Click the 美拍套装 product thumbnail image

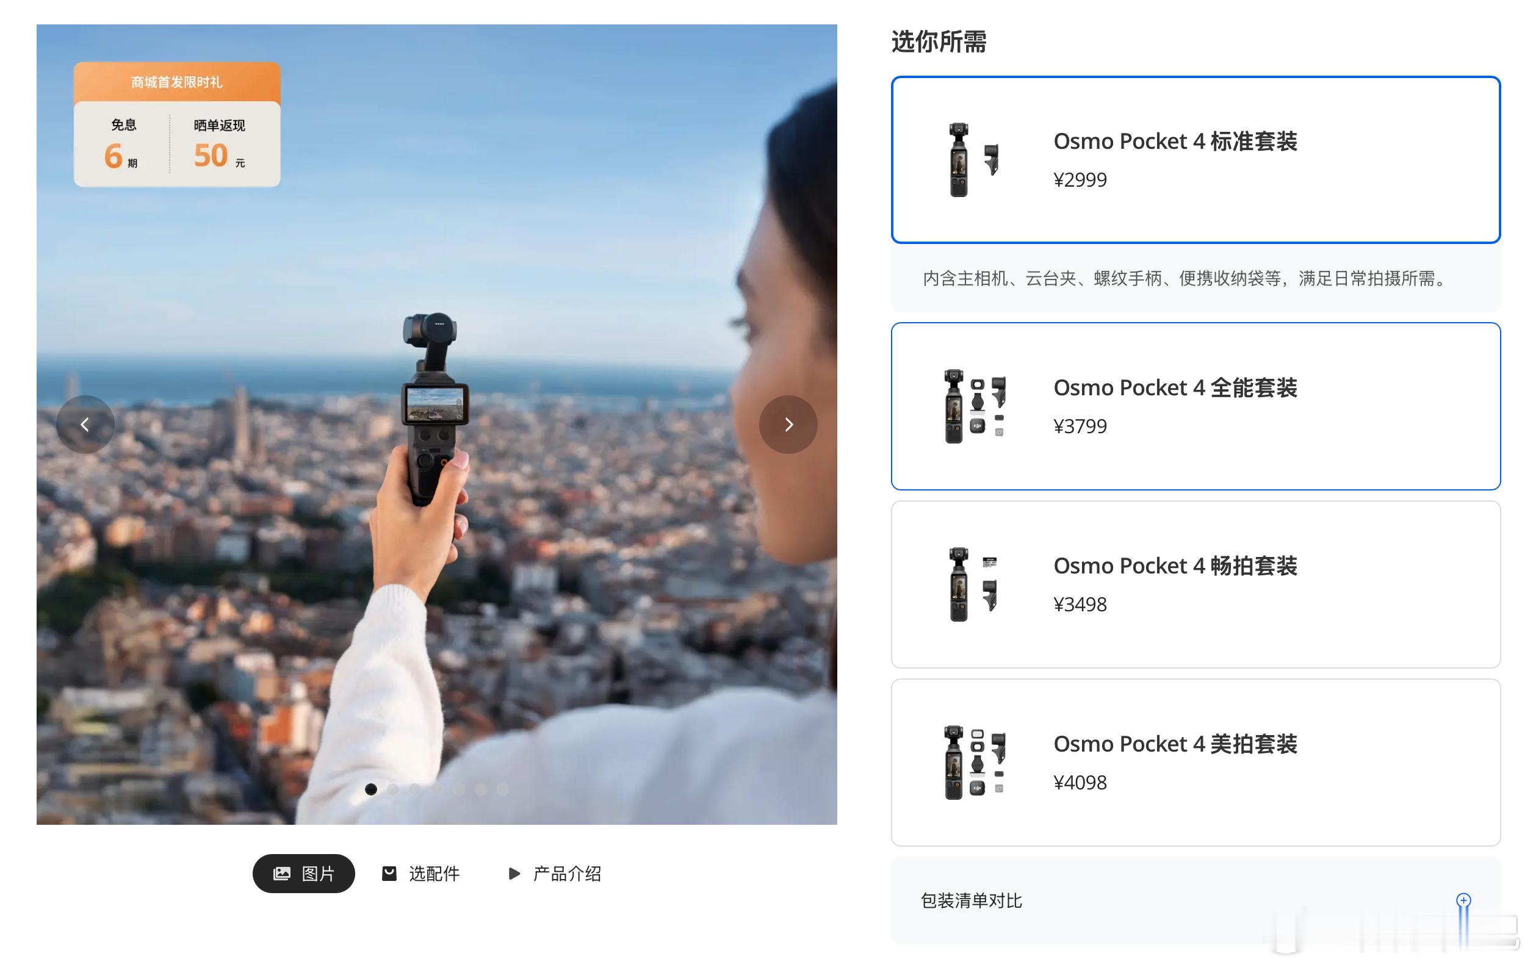click(973, 762)
